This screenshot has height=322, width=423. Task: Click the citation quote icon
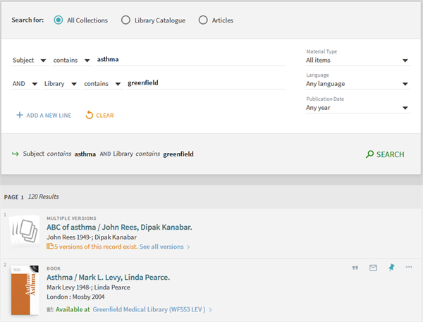click(355, 268)
